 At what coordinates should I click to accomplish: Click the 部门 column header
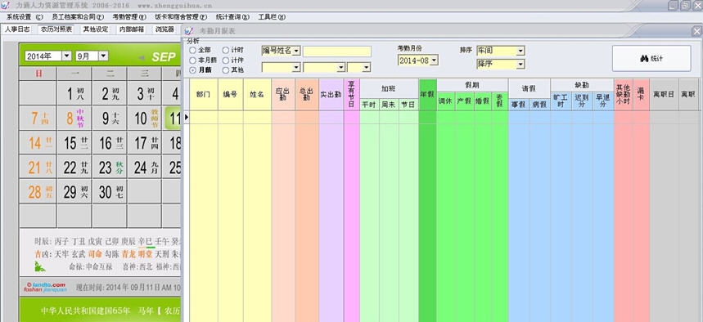pyautogui.click(x=204, y=95)
